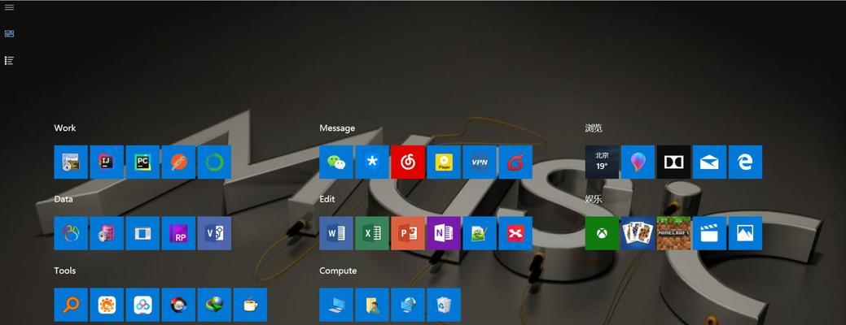Open the Dolby tile

tap(674, 162)
